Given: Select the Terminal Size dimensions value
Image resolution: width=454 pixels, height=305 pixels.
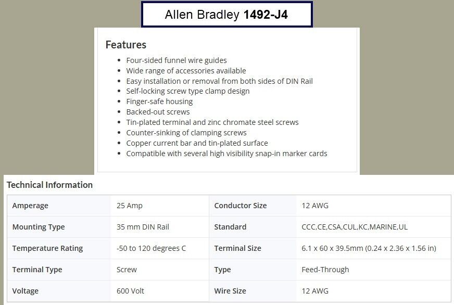Looking at the screenshot, I should [369, 248].
